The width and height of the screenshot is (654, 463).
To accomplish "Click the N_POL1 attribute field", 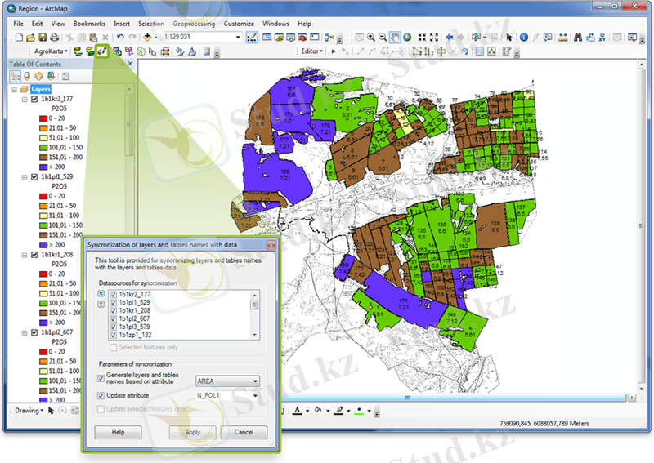I will coord(222,395).
